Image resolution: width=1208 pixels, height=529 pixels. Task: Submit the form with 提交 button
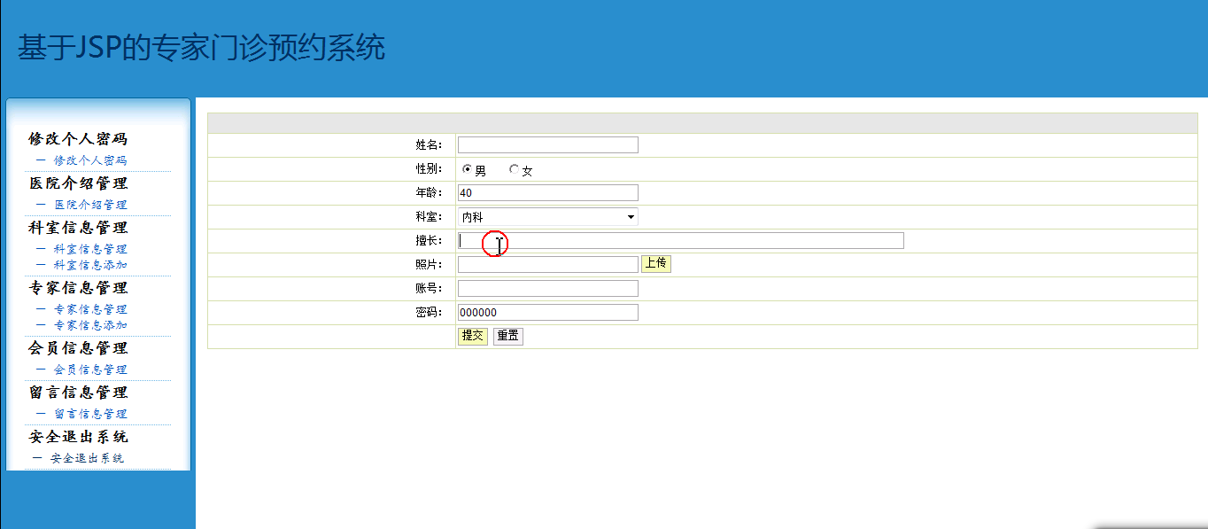tap(473, 336)
